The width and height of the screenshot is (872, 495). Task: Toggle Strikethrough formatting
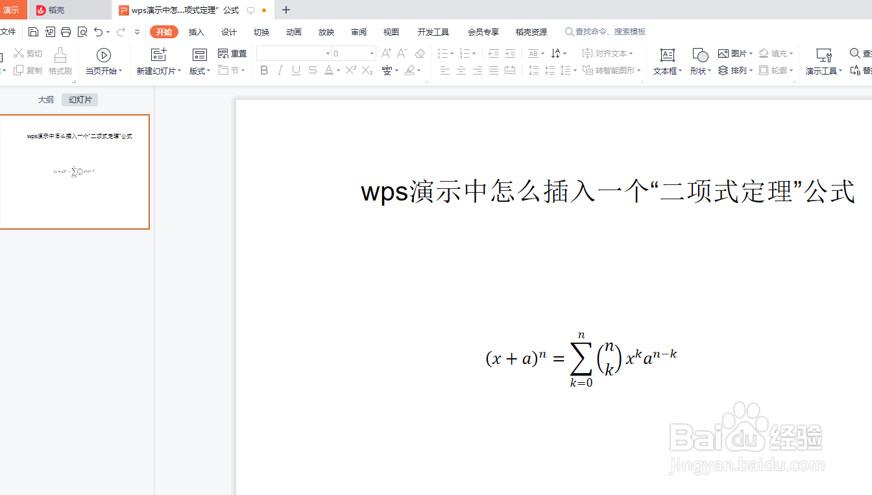click(x=313, y=70)
